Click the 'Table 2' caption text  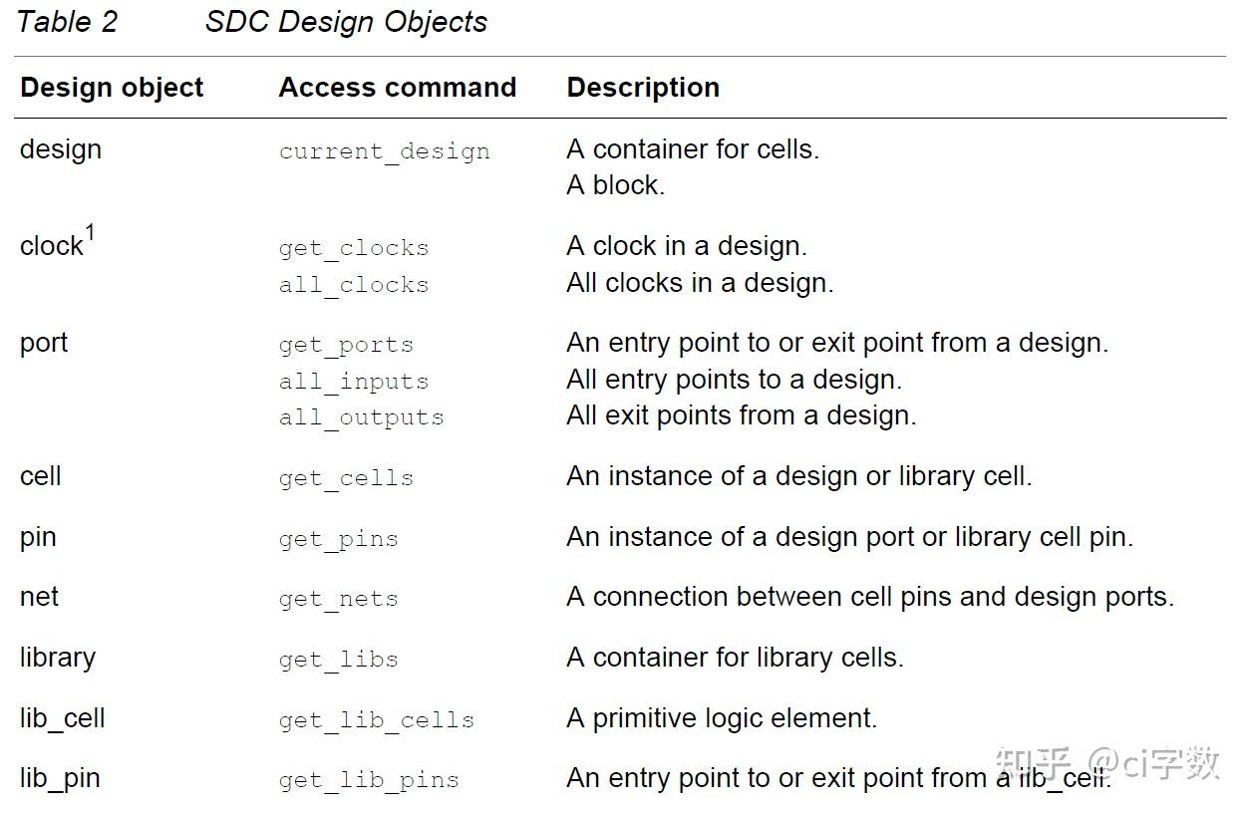point(68,22)
